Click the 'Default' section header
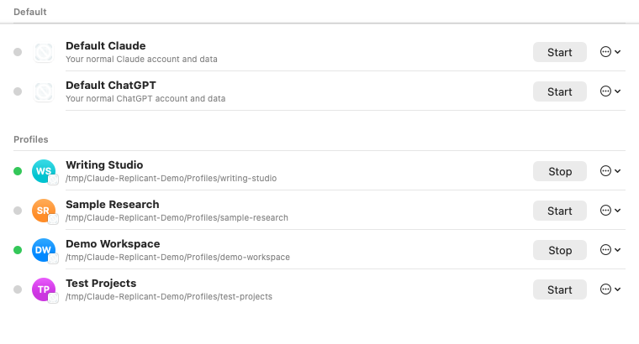 (x=30, y=12)
